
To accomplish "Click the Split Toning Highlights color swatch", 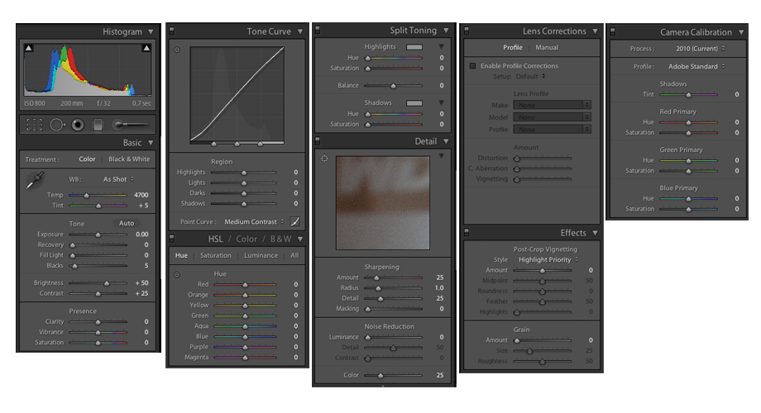I will (x=414, y=47).
